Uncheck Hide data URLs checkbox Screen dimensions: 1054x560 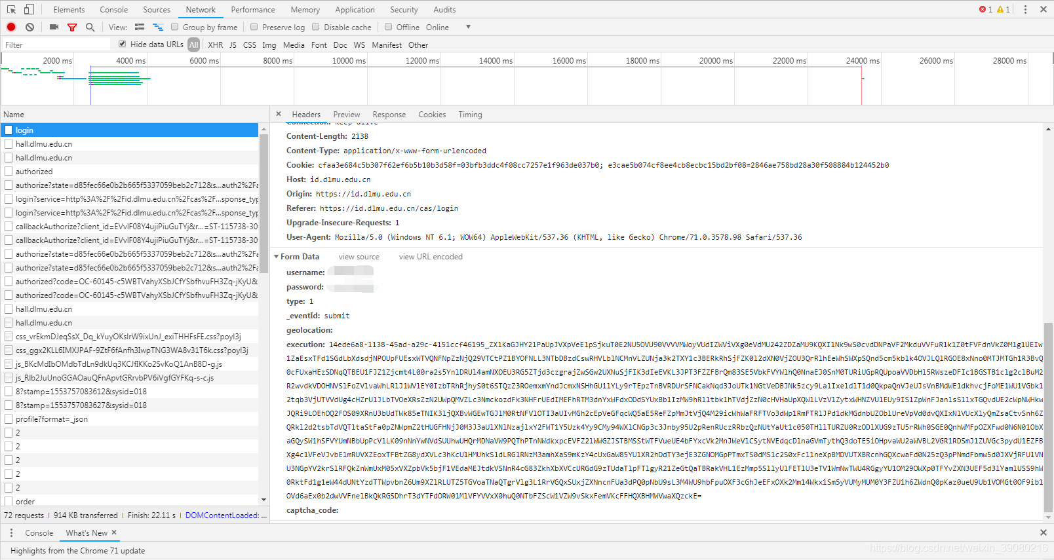click(x=122, y=44)
